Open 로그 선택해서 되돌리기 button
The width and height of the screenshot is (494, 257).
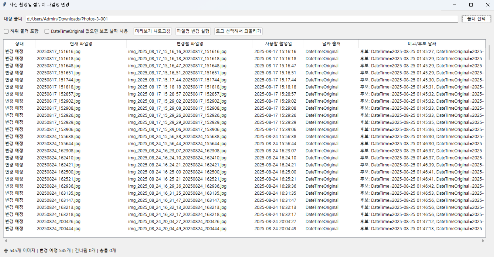coord(238,31)
